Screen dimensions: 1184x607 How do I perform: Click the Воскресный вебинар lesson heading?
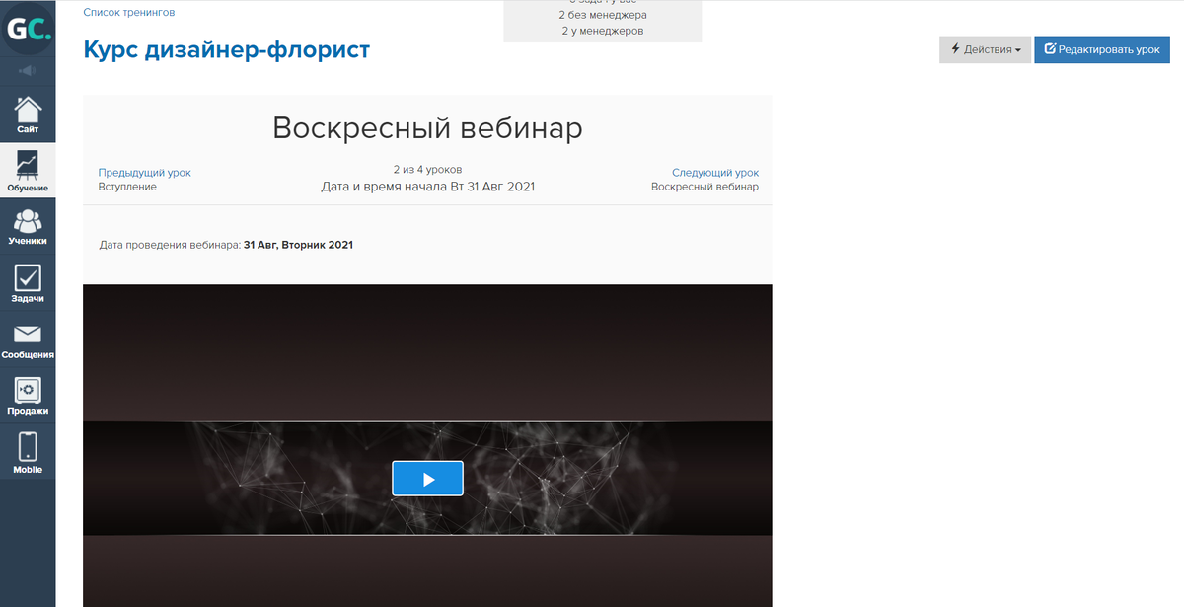[x=427, y=128]
